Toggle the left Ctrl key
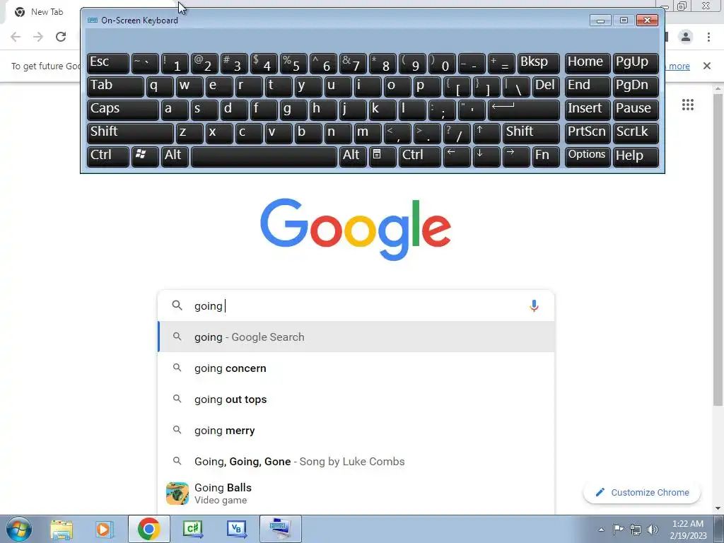 108,156
